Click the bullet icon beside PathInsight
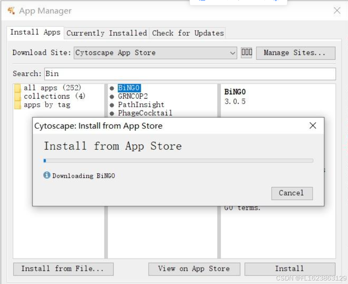Image resolution: width=348 pixels, height=284 pixels. click(112, 105)
